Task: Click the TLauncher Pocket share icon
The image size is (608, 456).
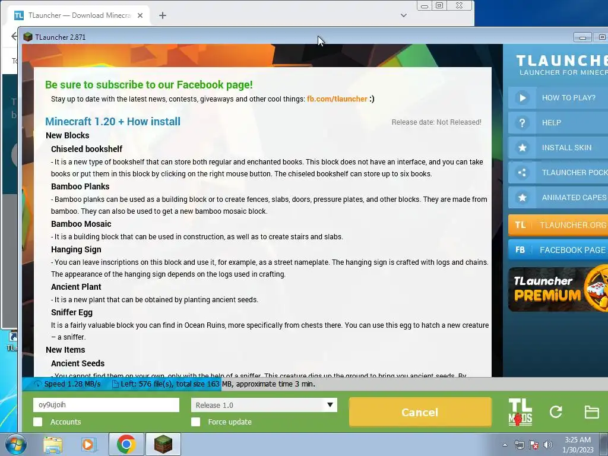Action: tap(522, 173)
